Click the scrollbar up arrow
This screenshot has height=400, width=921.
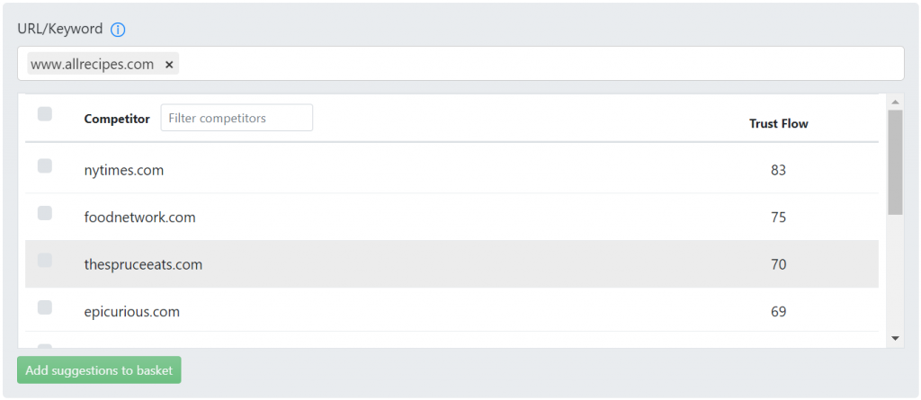click(895, 102)
